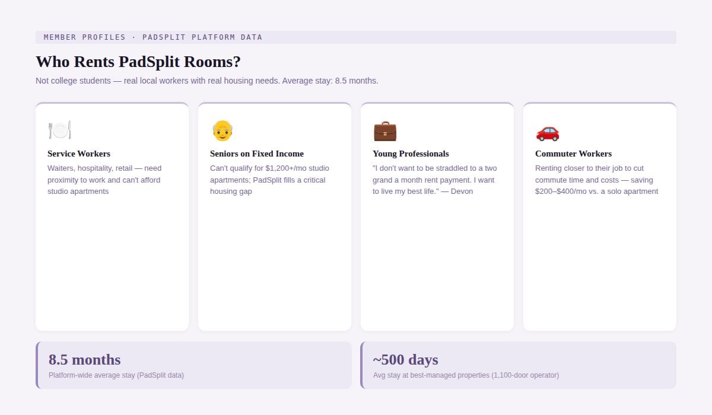This screenshot has width=712, height=415.
Task: Click the "Who Rents PadSplit Rooms?" title
Action: 138,62
